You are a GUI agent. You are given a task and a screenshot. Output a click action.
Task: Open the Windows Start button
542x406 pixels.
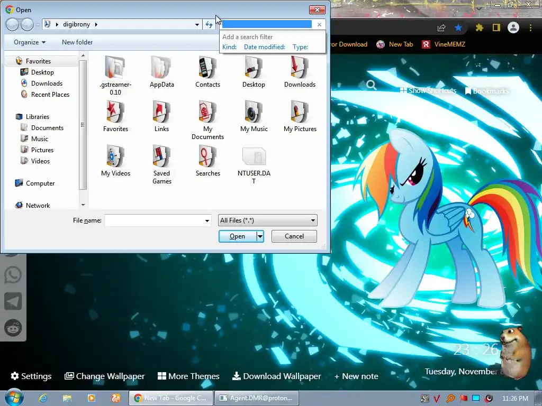click(14, 397)
